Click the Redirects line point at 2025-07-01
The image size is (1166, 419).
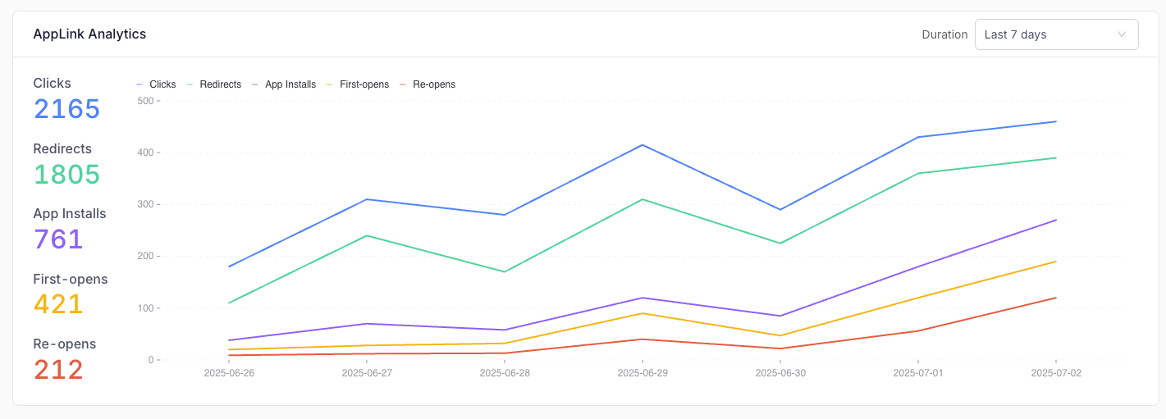(x=918, y=173)
